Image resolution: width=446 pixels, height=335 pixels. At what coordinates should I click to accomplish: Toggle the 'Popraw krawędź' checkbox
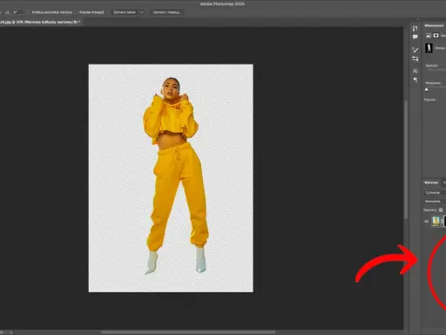pyautogui.click(x=76, y=12)
